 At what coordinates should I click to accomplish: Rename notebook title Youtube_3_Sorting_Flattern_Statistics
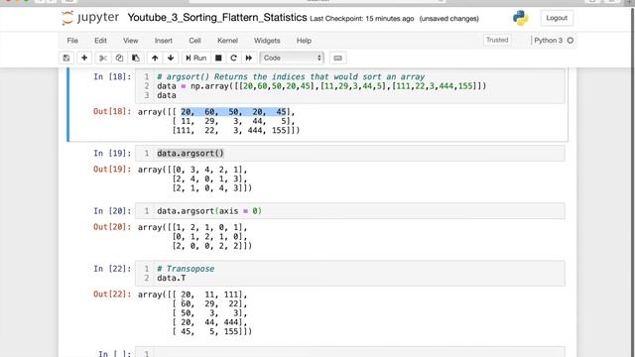click(217, 18)
